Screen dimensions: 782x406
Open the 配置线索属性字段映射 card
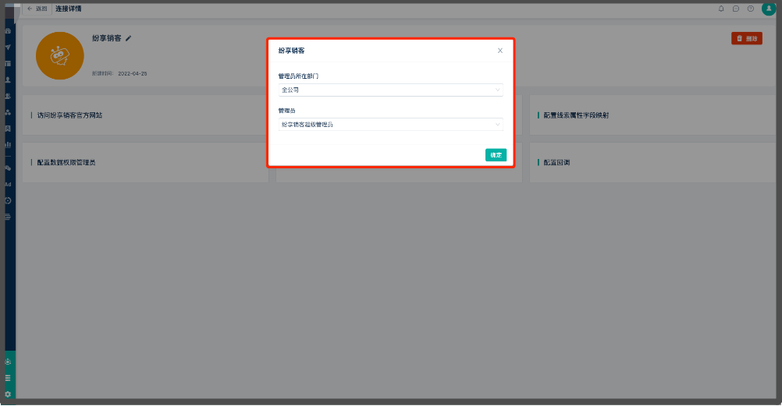pos(652,115)
